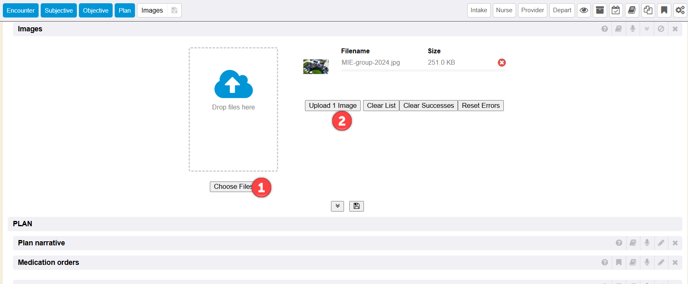Toggle the ban icon in Images header
The image size is (688, 284).
click(x=661, y=29)
